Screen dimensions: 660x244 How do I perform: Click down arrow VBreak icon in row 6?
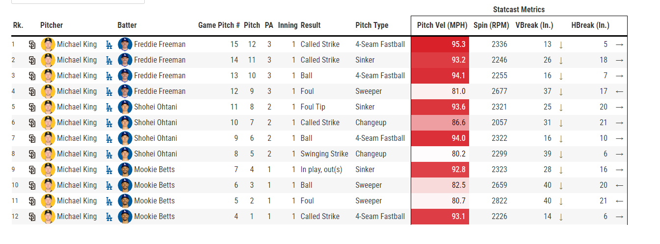click(x=560, y=123)
